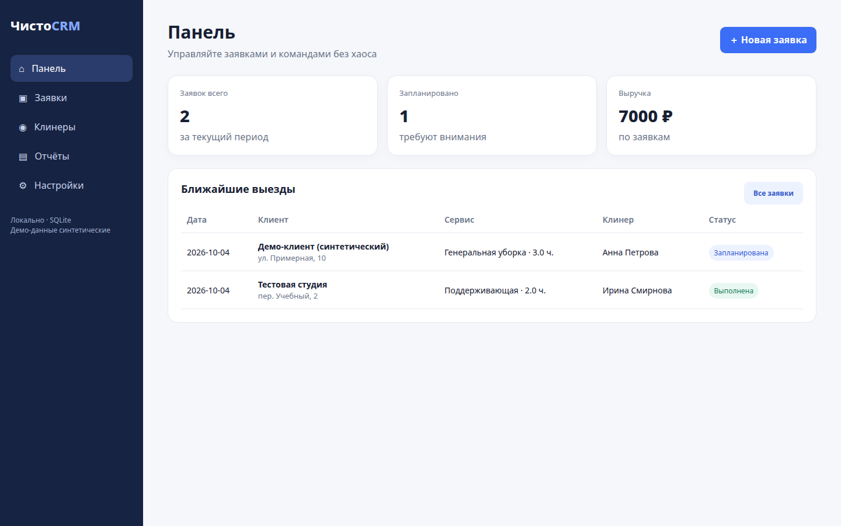
Task: Select client Тестовая студия
Action: (293, 285)
